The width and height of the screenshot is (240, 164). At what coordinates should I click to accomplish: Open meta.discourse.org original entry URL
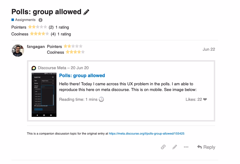pyautogui.click(x=146, y=133)
